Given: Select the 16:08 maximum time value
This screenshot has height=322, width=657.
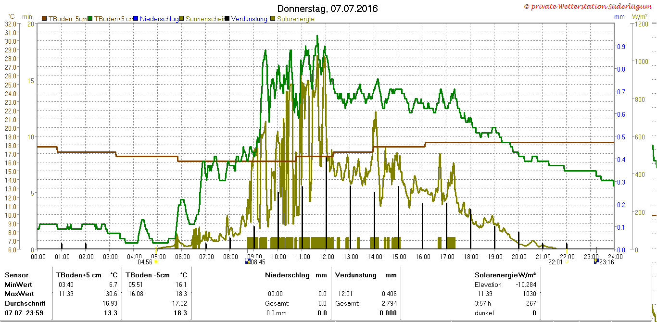Looking at the screenshot, I should 136,294.
